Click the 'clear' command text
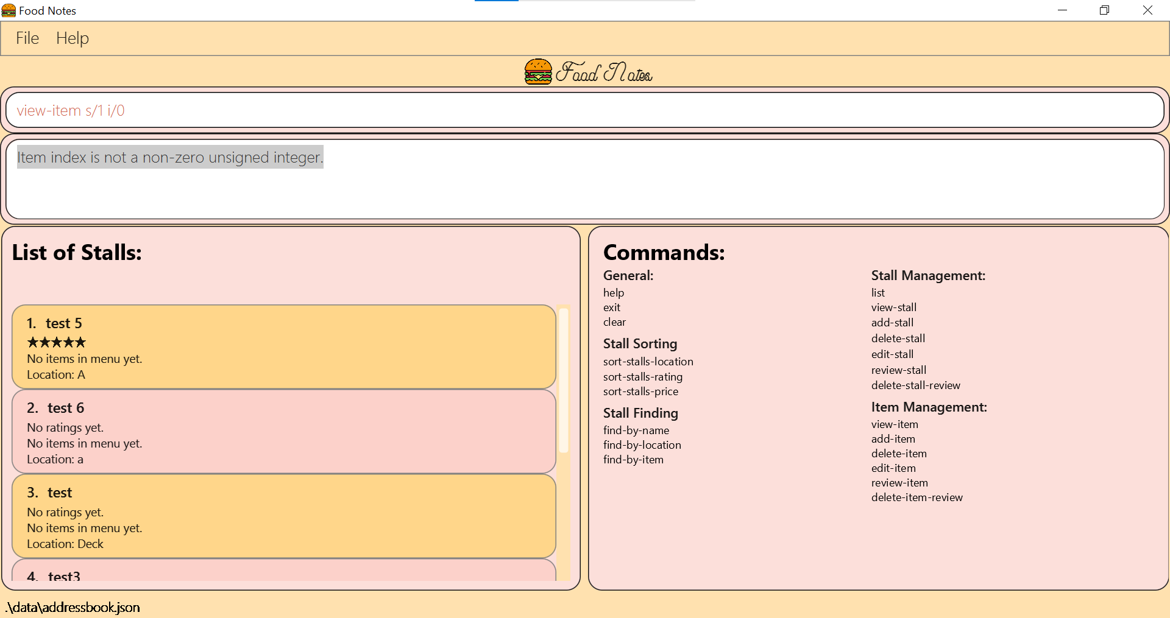The width and height of the screenshot is (1170, 618). (x=614, y=322)
